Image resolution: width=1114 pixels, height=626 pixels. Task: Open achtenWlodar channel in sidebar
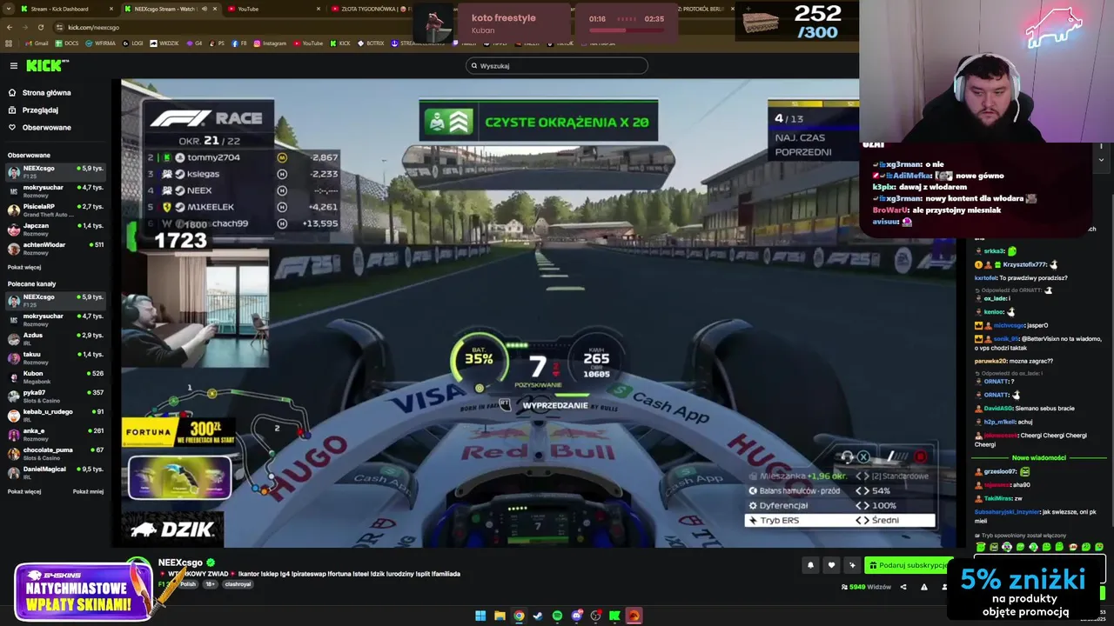[56, 248]
